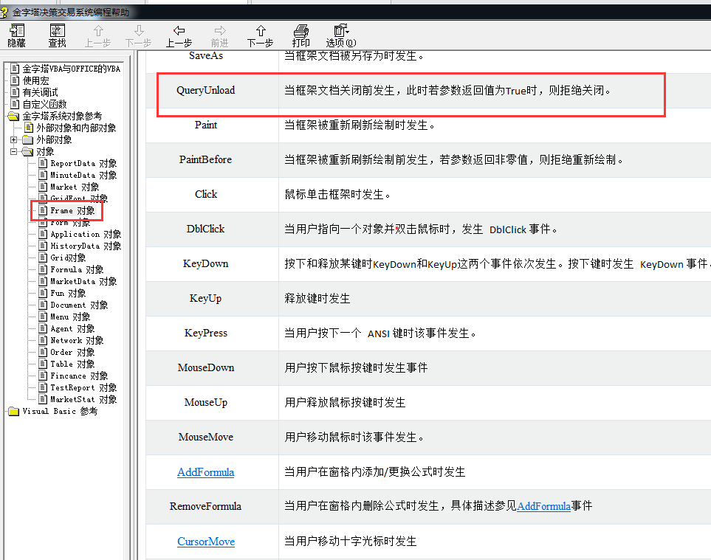Expand the 外部对象 tree folder
Viewport: 711px width, 560px height.
pos(14,139)
